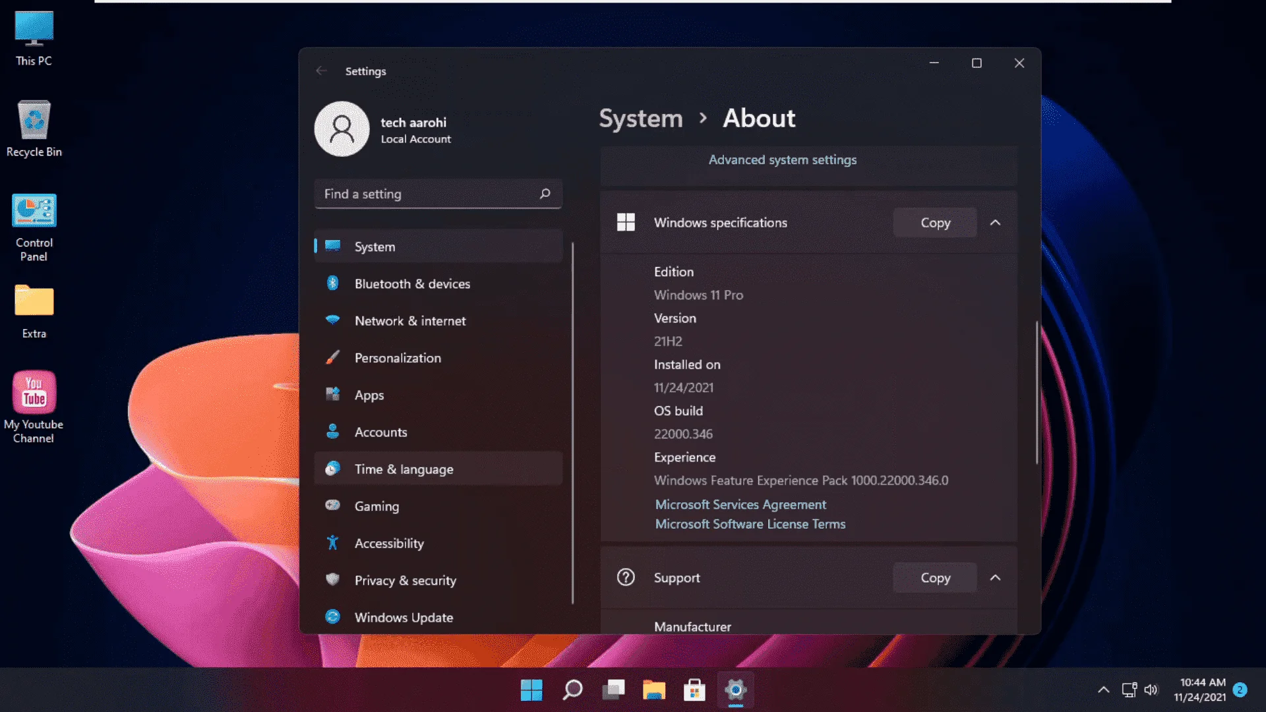Click the network icon in system tray
The width and height of the screenshot is (1266, 712).
click(1130, 690)
